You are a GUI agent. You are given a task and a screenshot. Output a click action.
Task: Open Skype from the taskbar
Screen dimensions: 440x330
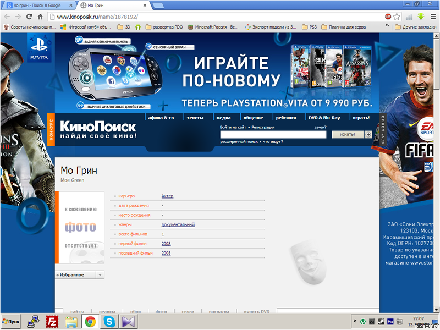[x=109, y=322]
